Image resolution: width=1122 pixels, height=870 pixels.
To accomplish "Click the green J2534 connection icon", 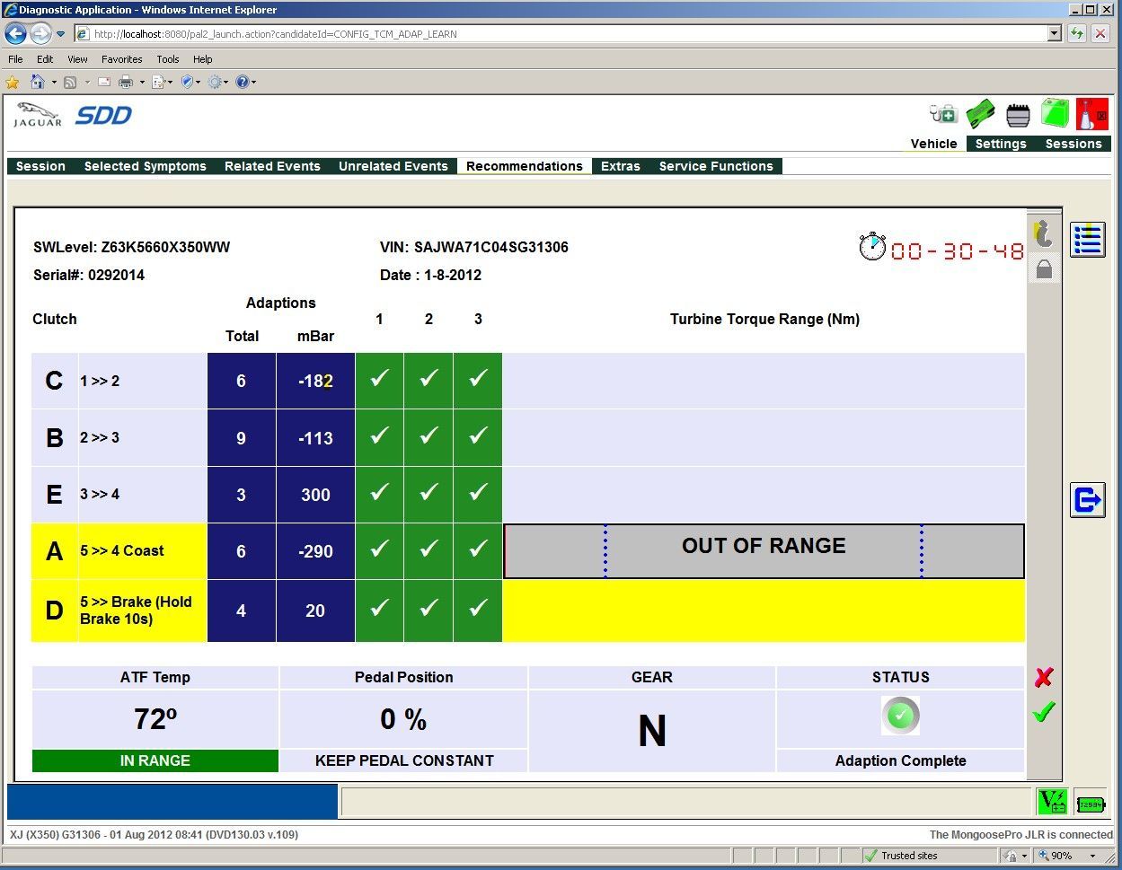I will pos(1091,804).
